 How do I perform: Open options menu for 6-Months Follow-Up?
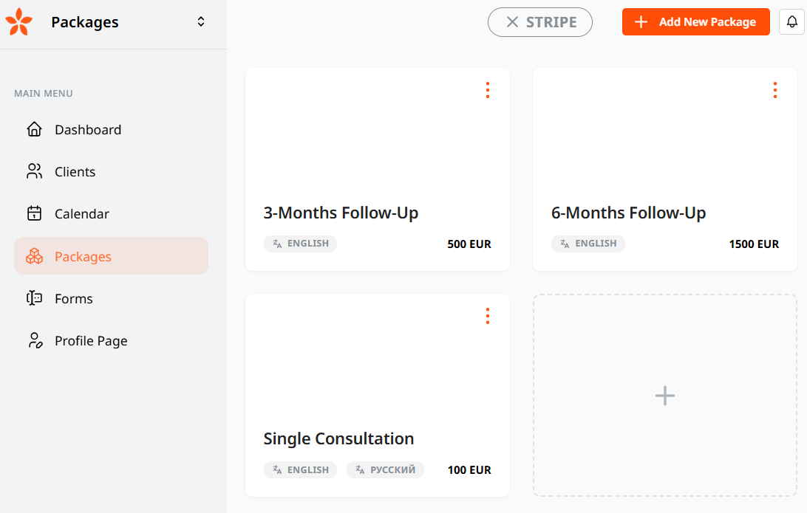pos(774,90)
